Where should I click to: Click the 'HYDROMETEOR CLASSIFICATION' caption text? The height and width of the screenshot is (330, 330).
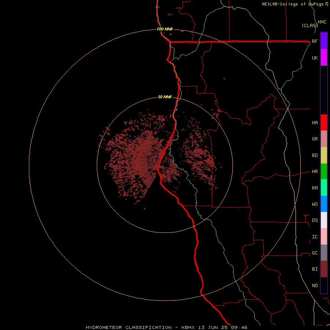tap(129, 327)
